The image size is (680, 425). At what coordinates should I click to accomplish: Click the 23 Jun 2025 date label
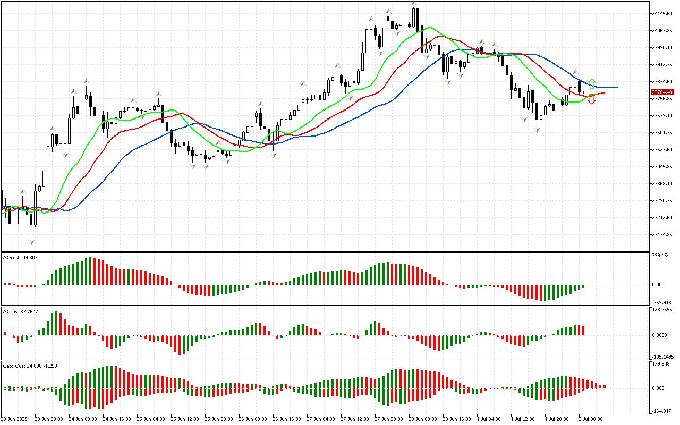tap(16, 419)
